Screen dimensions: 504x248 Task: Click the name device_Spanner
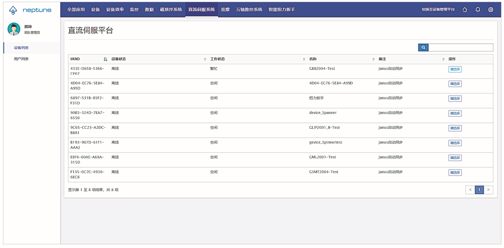click(323, 112)
